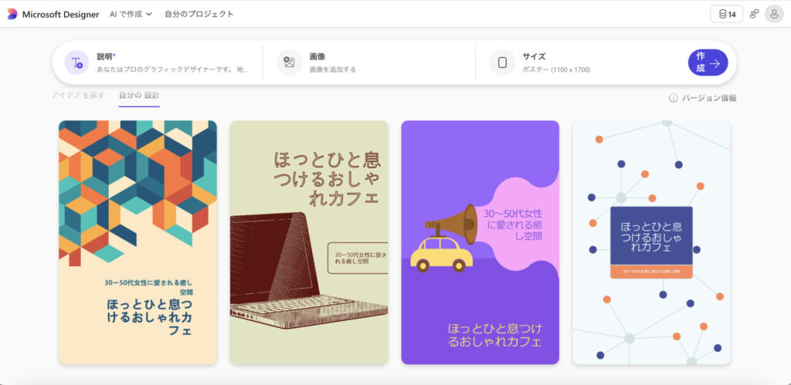791x385 pixels.
Task: Open 自分のプロジェクト in the top navigation
Action: click(x=199, y=14)
